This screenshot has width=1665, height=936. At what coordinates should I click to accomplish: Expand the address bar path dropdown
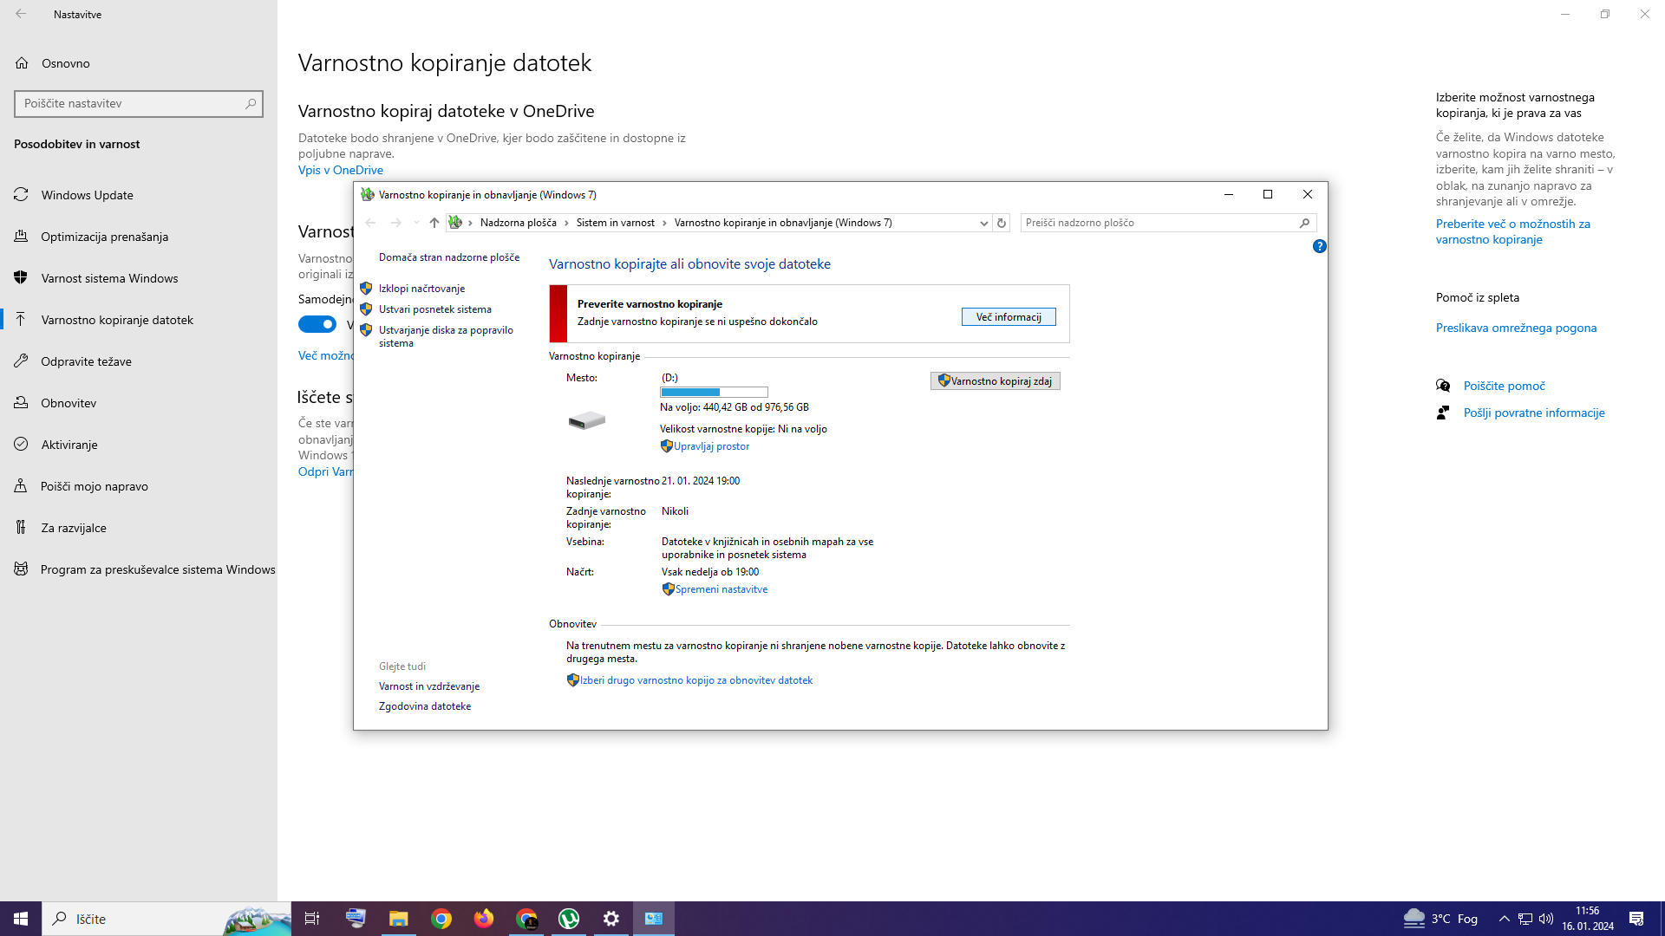tap(981, 222)
